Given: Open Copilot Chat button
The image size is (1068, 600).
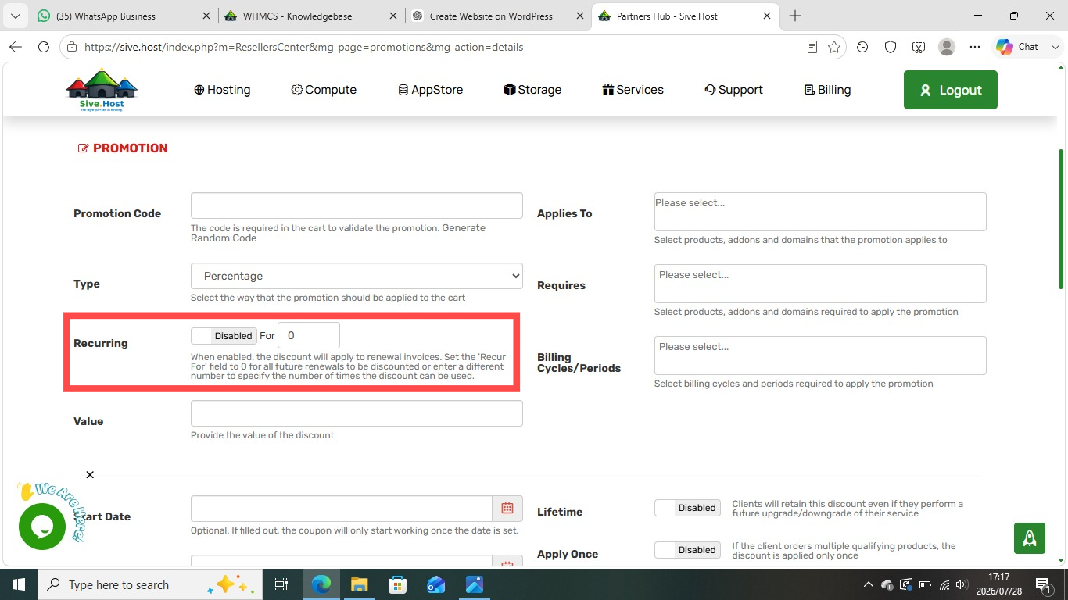Looking at the screenshot, I should click(1017, 47).
